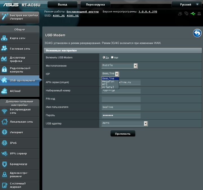
Task: Open firmware version 3.0.0.4.270 link
Action: (148, 12)
